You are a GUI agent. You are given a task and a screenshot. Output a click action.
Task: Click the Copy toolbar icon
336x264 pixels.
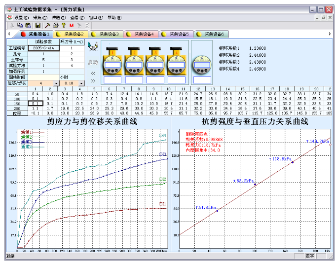20,25
